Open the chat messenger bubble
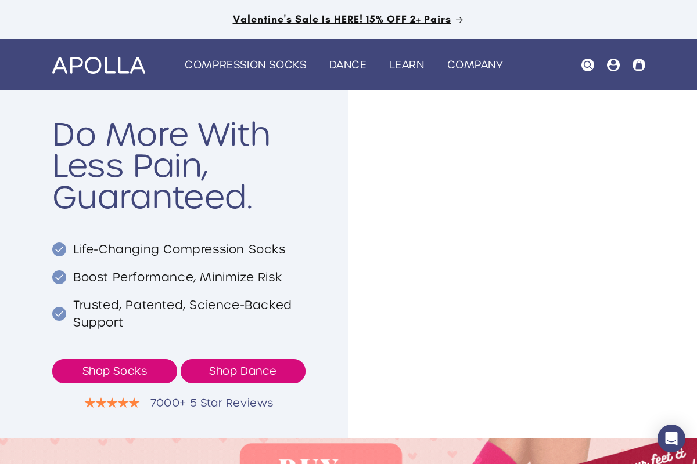This screenshot has height=464, width=697. [671, 438]
